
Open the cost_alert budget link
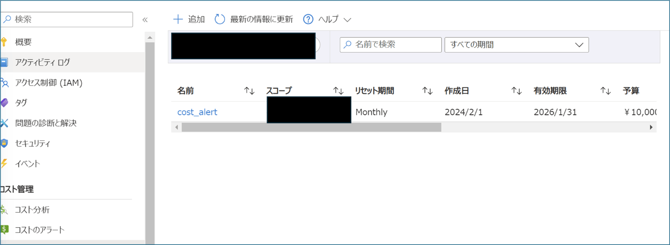[x=197, y=112]
